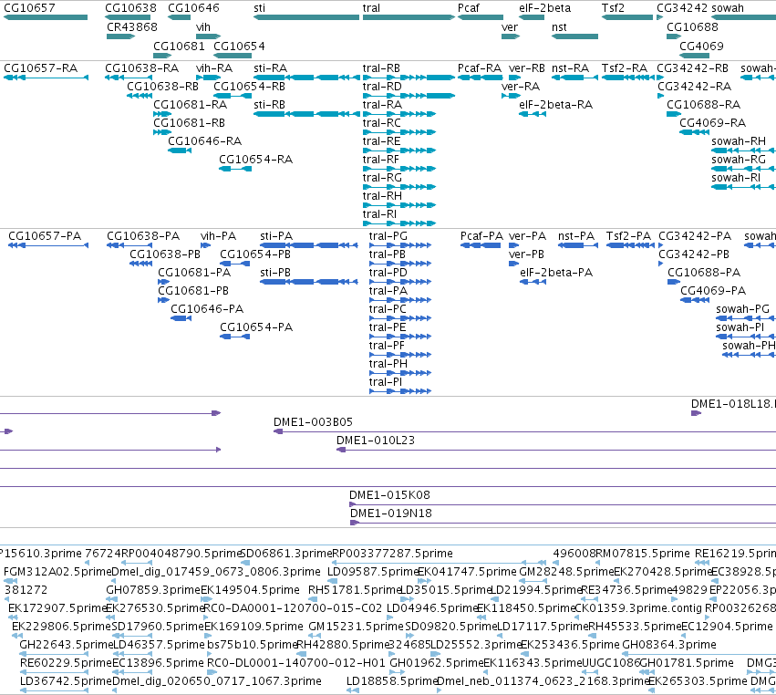Select transcript CG10638-RB

pos(140,96)
